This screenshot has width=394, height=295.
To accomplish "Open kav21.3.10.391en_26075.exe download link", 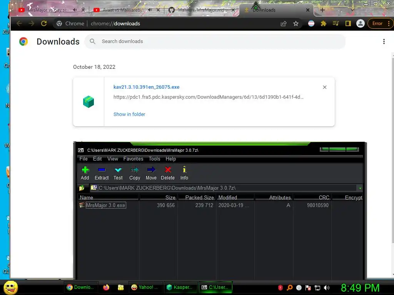I will 146,87.
